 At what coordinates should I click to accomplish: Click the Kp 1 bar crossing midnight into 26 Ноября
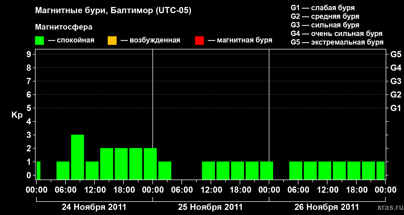tap(267, 170)
